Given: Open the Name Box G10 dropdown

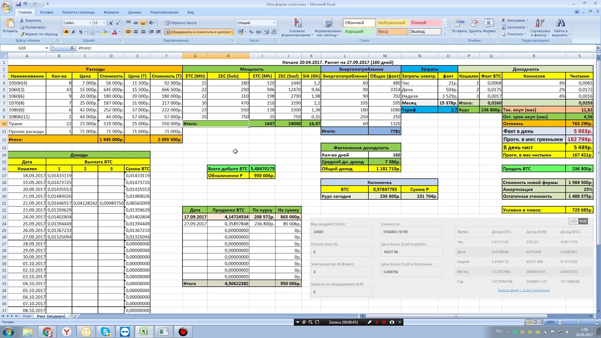Looking at the screenshot, I should pos(46,48).
